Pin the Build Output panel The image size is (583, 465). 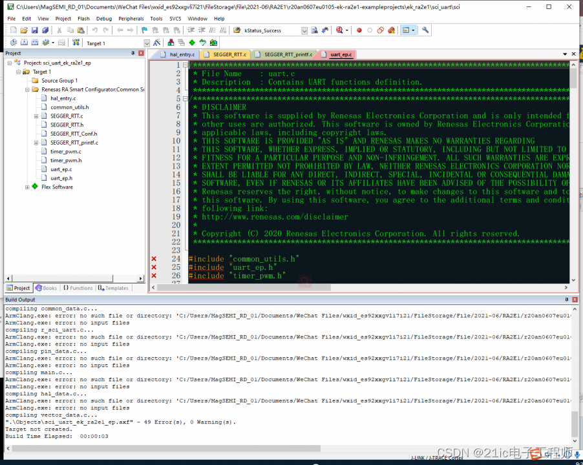[x=567, y=300]
